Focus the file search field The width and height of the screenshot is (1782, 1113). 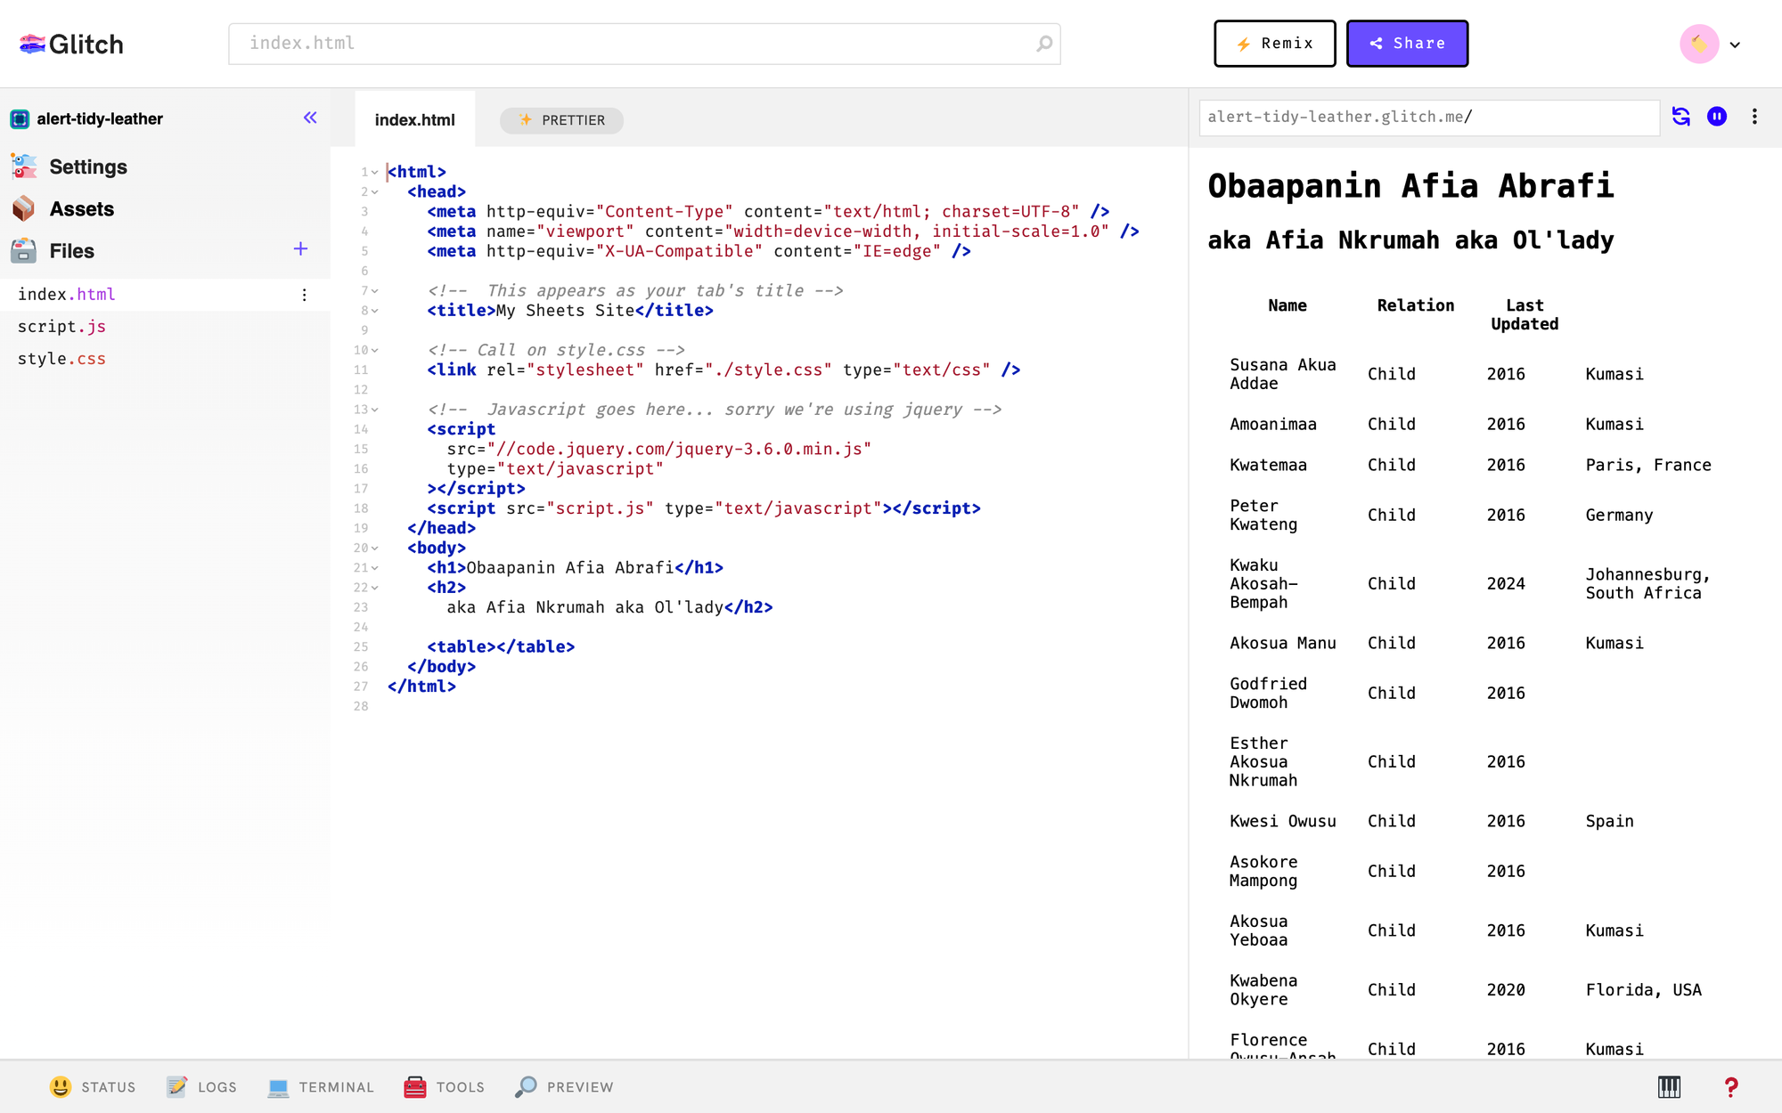644,44
